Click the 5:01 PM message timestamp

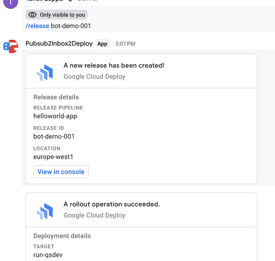[x=125, y=44]
